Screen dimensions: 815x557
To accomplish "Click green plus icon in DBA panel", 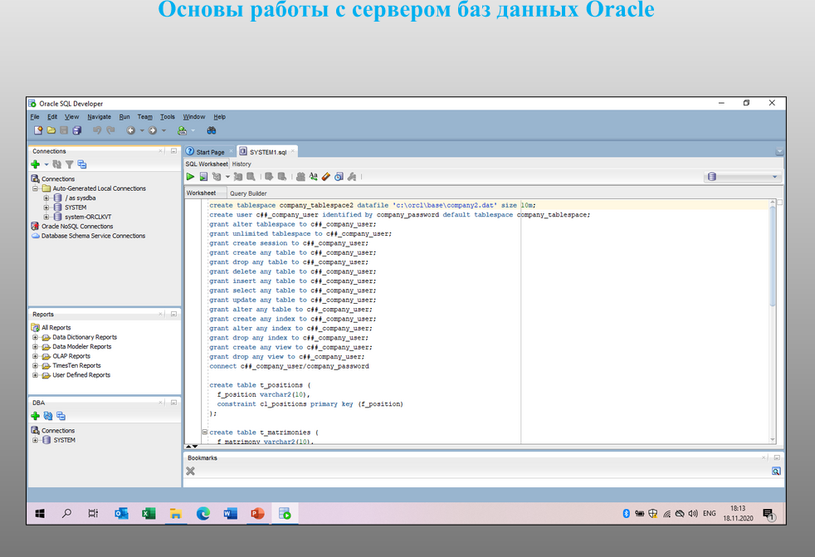I will tap(36, 416).
